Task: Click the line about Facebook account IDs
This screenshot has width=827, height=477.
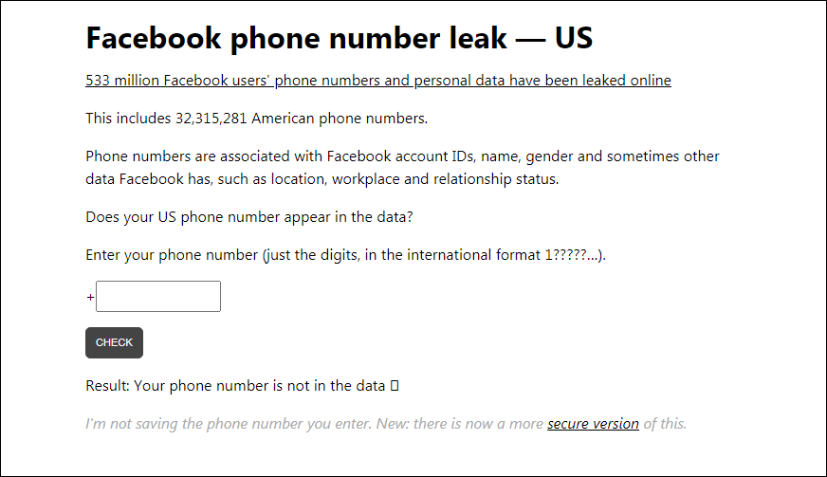Action: point(402,156)
